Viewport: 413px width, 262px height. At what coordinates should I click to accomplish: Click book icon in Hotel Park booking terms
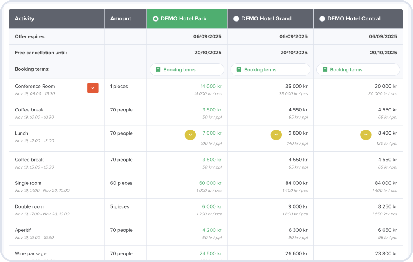158,70
